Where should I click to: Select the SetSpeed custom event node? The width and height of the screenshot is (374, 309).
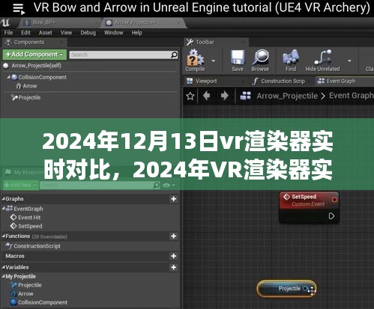click(309, 207)
